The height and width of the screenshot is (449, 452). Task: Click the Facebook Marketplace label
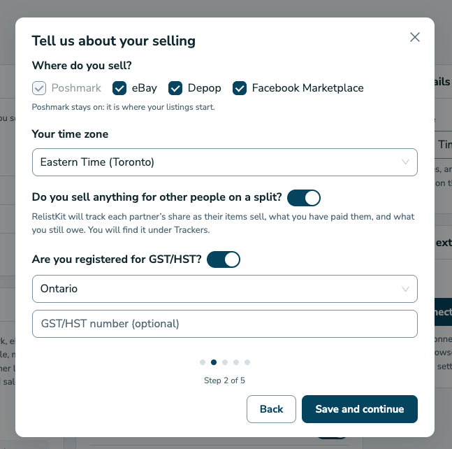pyautogui.click(x=307, y=88)
